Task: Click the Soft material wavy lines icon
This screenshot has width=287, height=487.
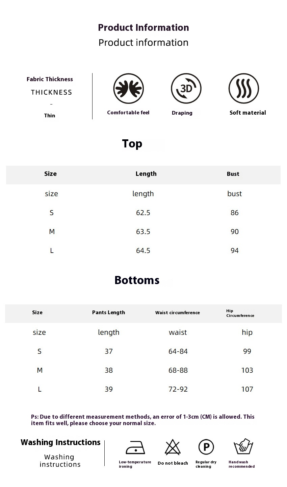Action: (244, 89)
